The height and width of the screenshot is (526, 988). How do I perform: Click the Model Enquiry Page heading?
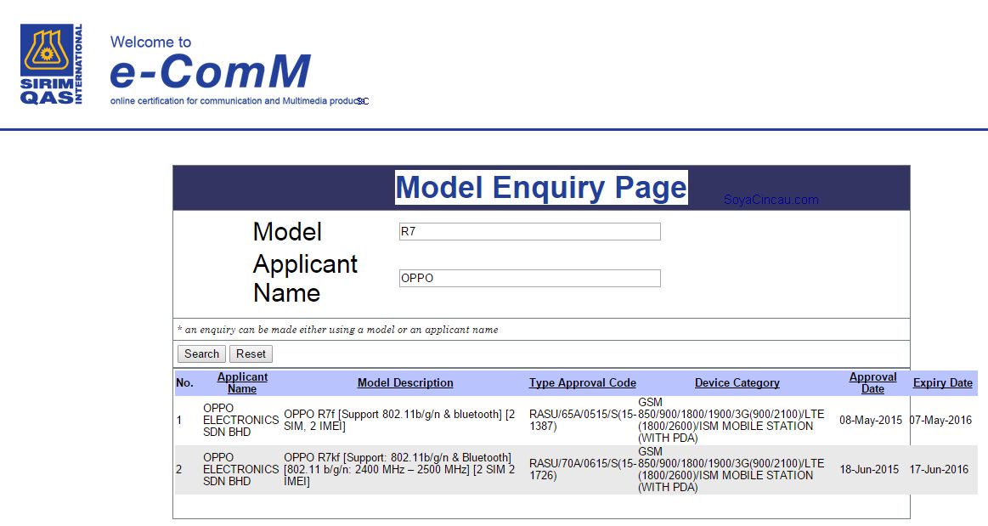pos(541,188)
